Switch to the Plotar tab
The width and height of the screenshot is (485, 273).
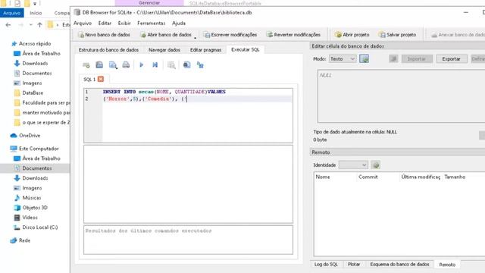pos(354,265)
